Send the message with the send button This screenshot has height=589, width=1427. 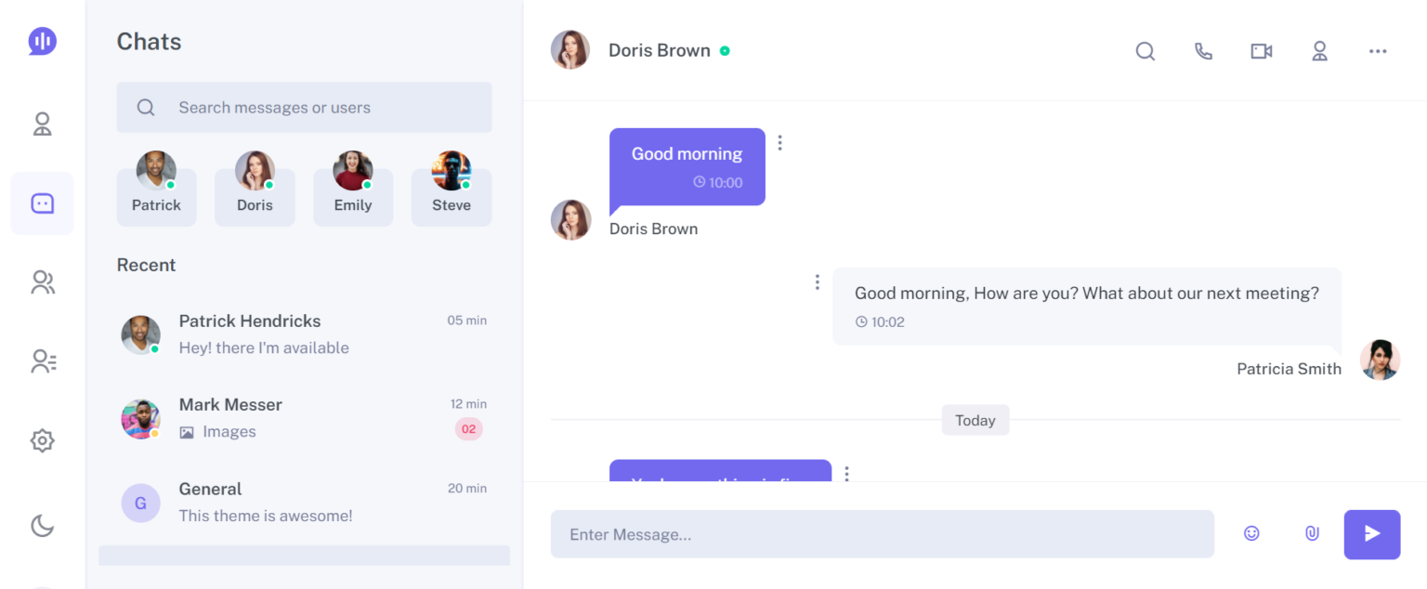point(1372,533)
